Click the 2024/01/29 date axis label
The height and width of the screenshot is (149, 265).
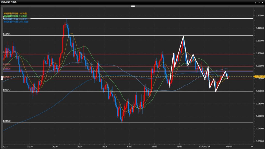coord(204,146)
